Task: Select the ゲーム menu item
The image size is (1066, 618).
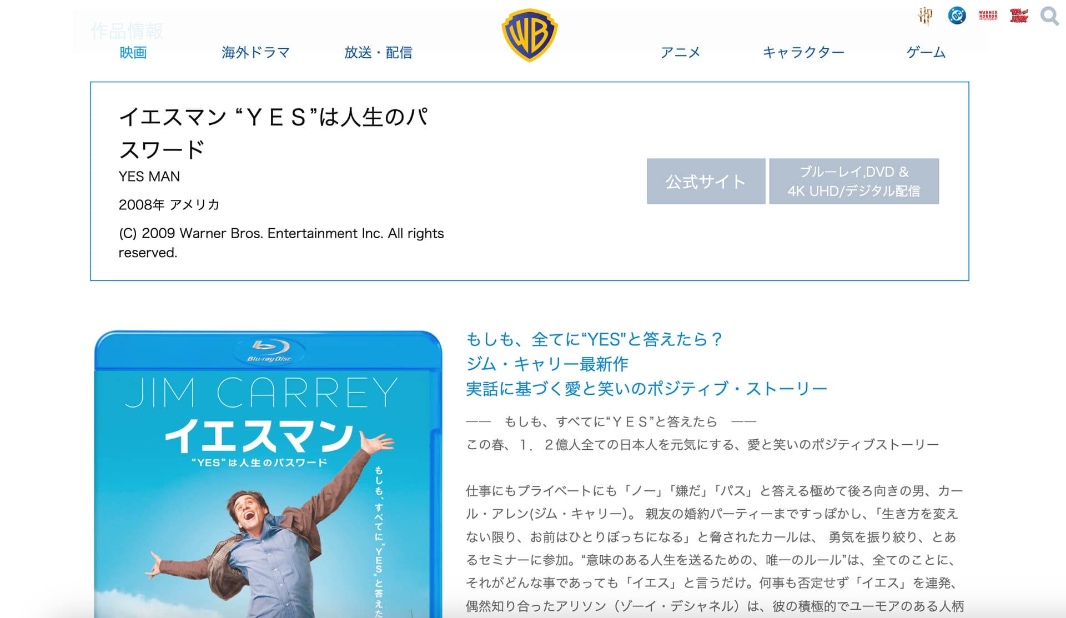Action: (x=926, y=52)
